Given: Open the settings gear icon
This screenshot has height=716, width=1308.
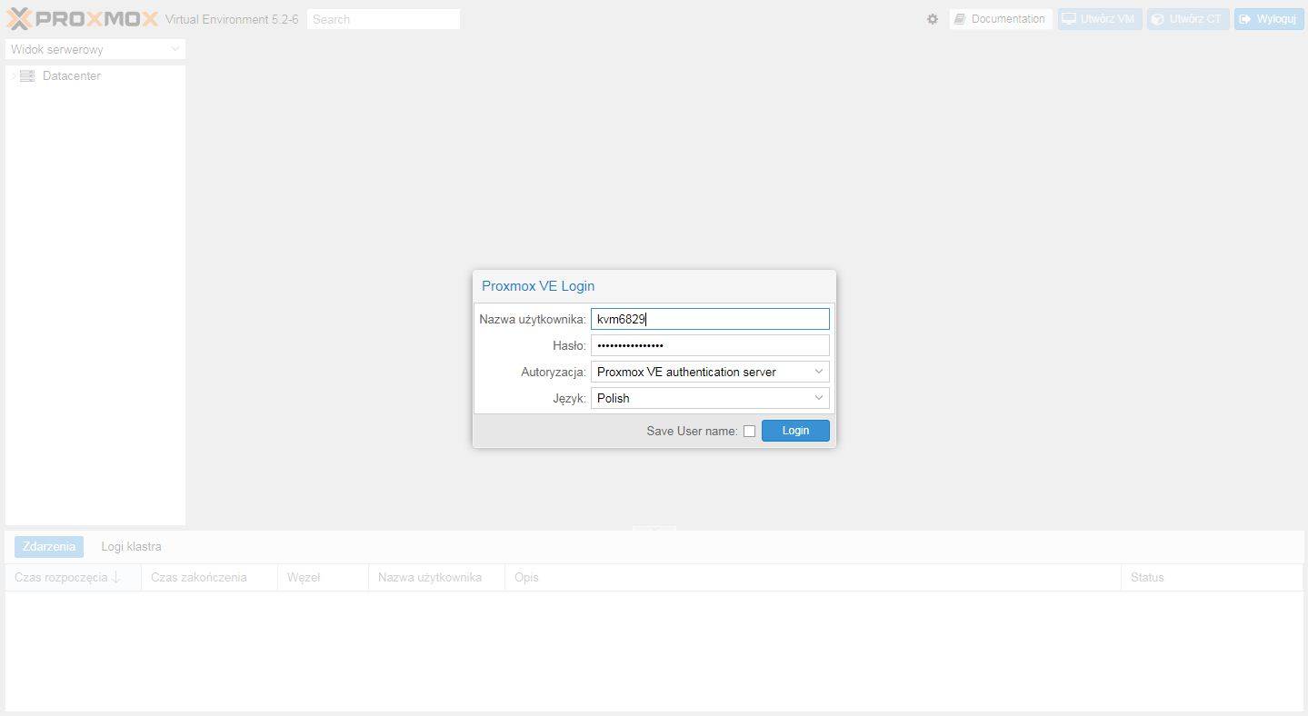Looking at the screenshot, I should click(933, 19).
